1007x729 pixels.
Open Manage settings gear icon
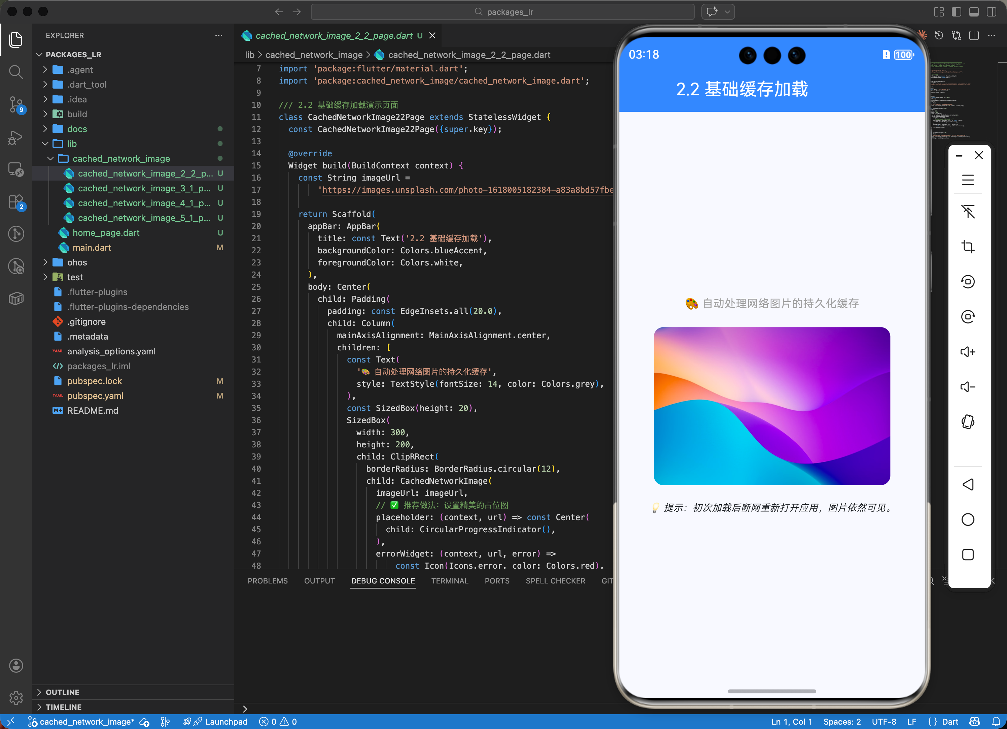click(16, 697)
